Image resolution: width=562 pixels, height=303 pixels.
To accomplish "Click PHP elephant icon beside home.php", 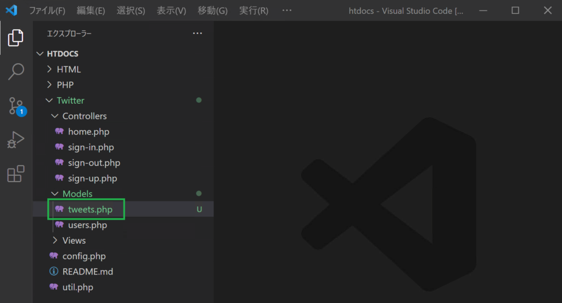I will pos(59,131).
